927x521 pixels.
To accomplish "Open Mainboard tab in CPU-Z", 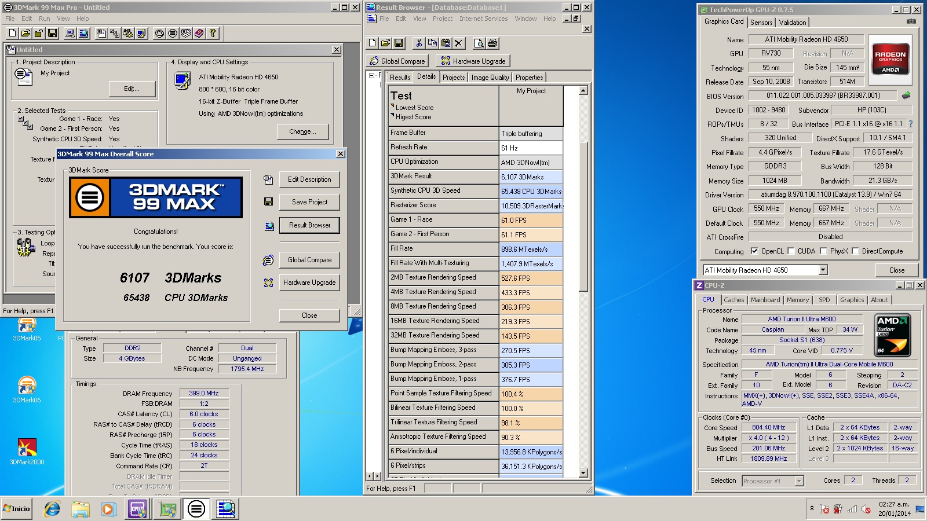I will point(765,300).
